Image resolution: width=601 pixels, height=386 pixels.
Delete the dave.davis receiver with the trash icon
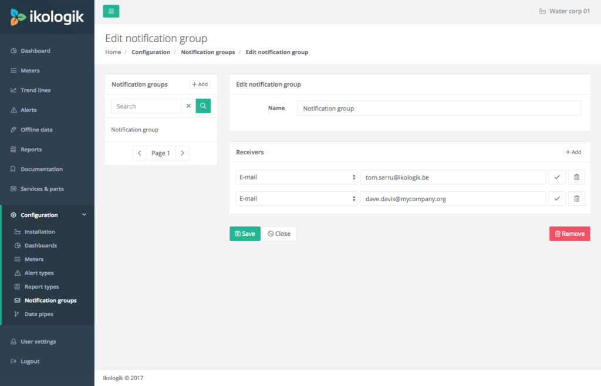(576, 199)
